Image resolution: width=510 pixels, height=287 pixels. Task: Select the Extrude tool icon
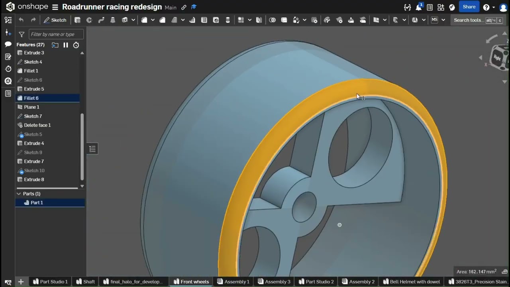[x=78, y=20]
